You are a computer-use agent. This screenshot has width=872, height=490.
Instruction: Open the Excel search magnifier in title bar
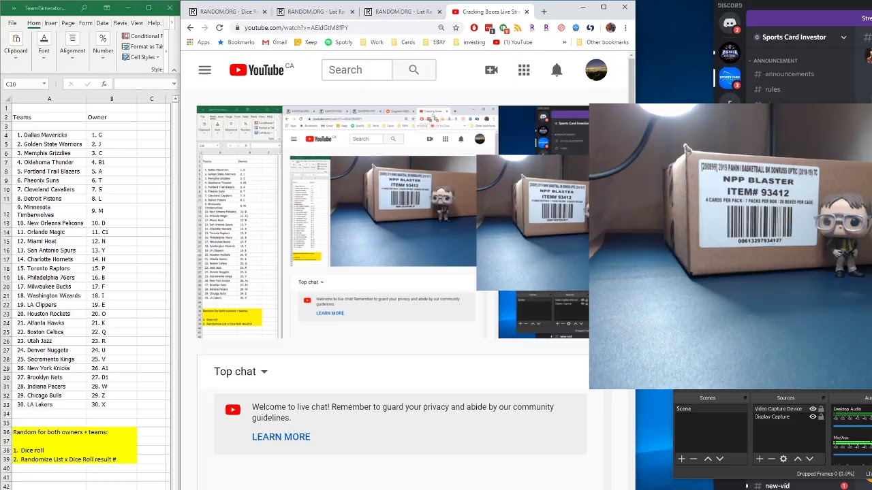pyautogui.click(x=84, y=8)
